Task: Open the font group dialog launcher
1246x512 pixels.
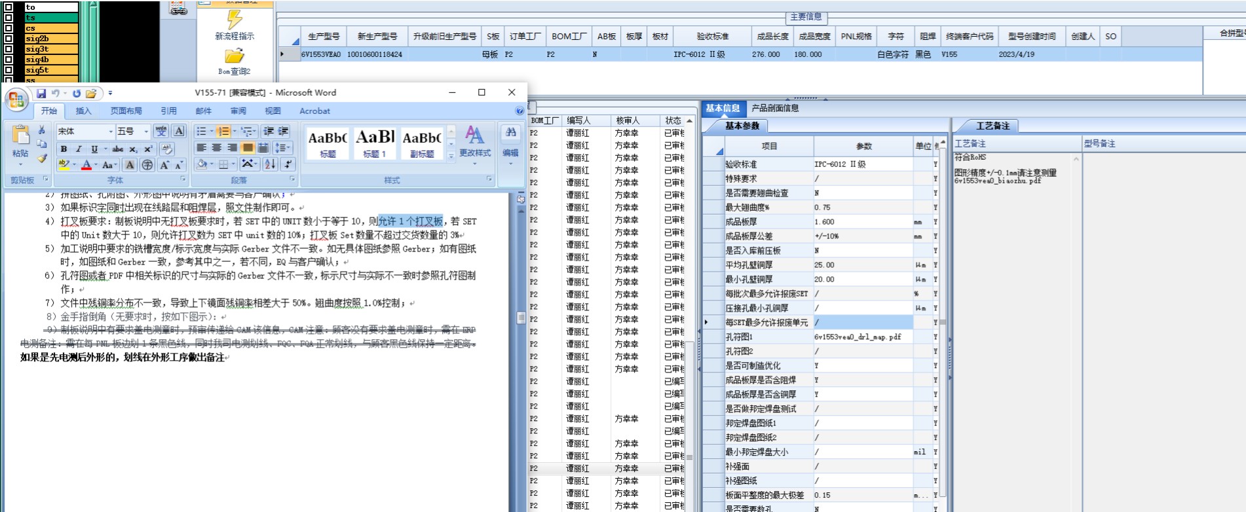Action: pos(183,179)
